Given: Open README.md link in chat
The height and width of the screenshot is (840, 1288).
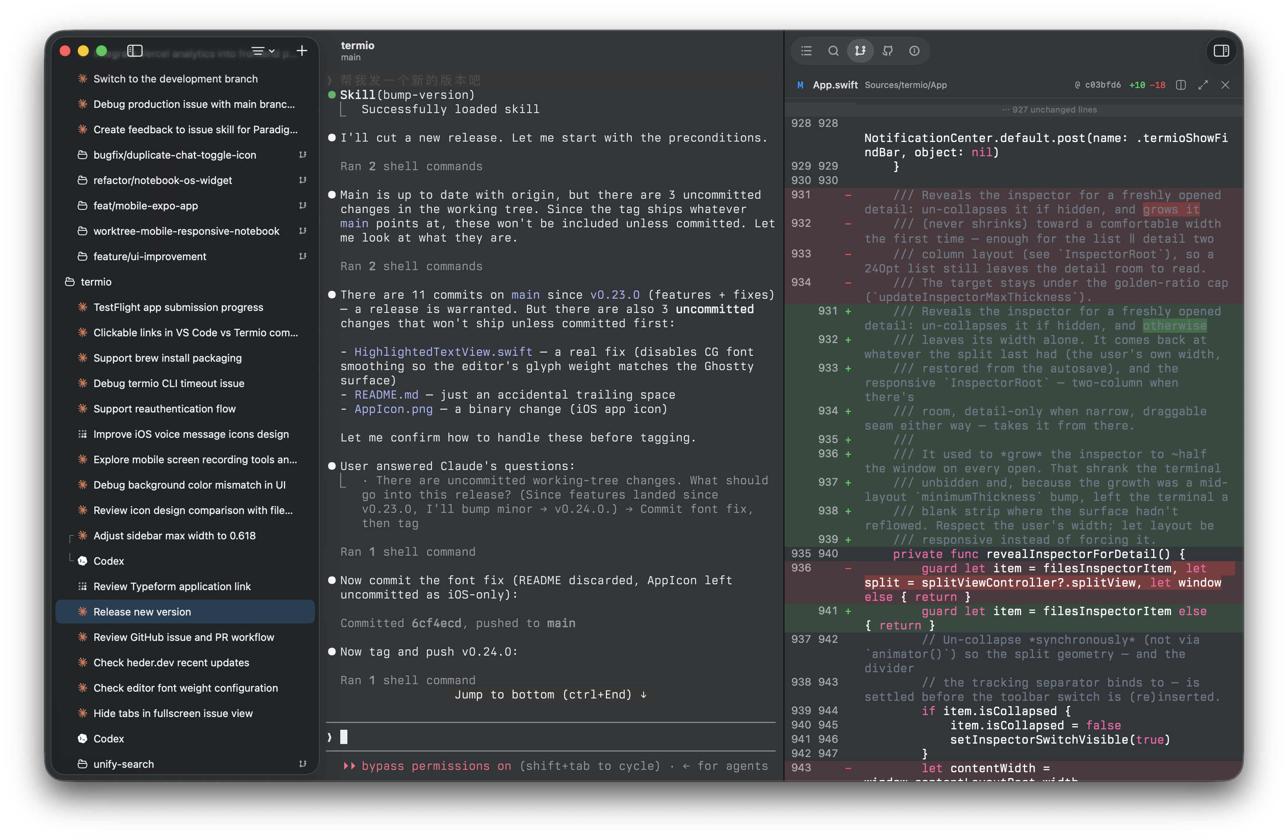Looking at the screenshot, I should click(x=386, y=395).
